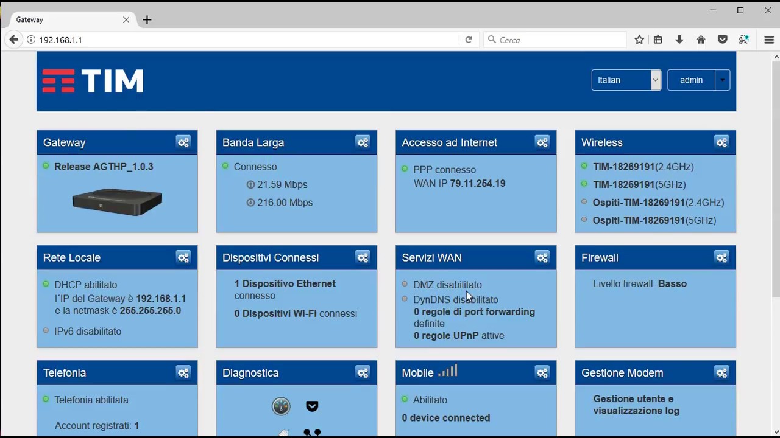
Task: Open the Wireless card settings gear
Action: click(722, 142)
